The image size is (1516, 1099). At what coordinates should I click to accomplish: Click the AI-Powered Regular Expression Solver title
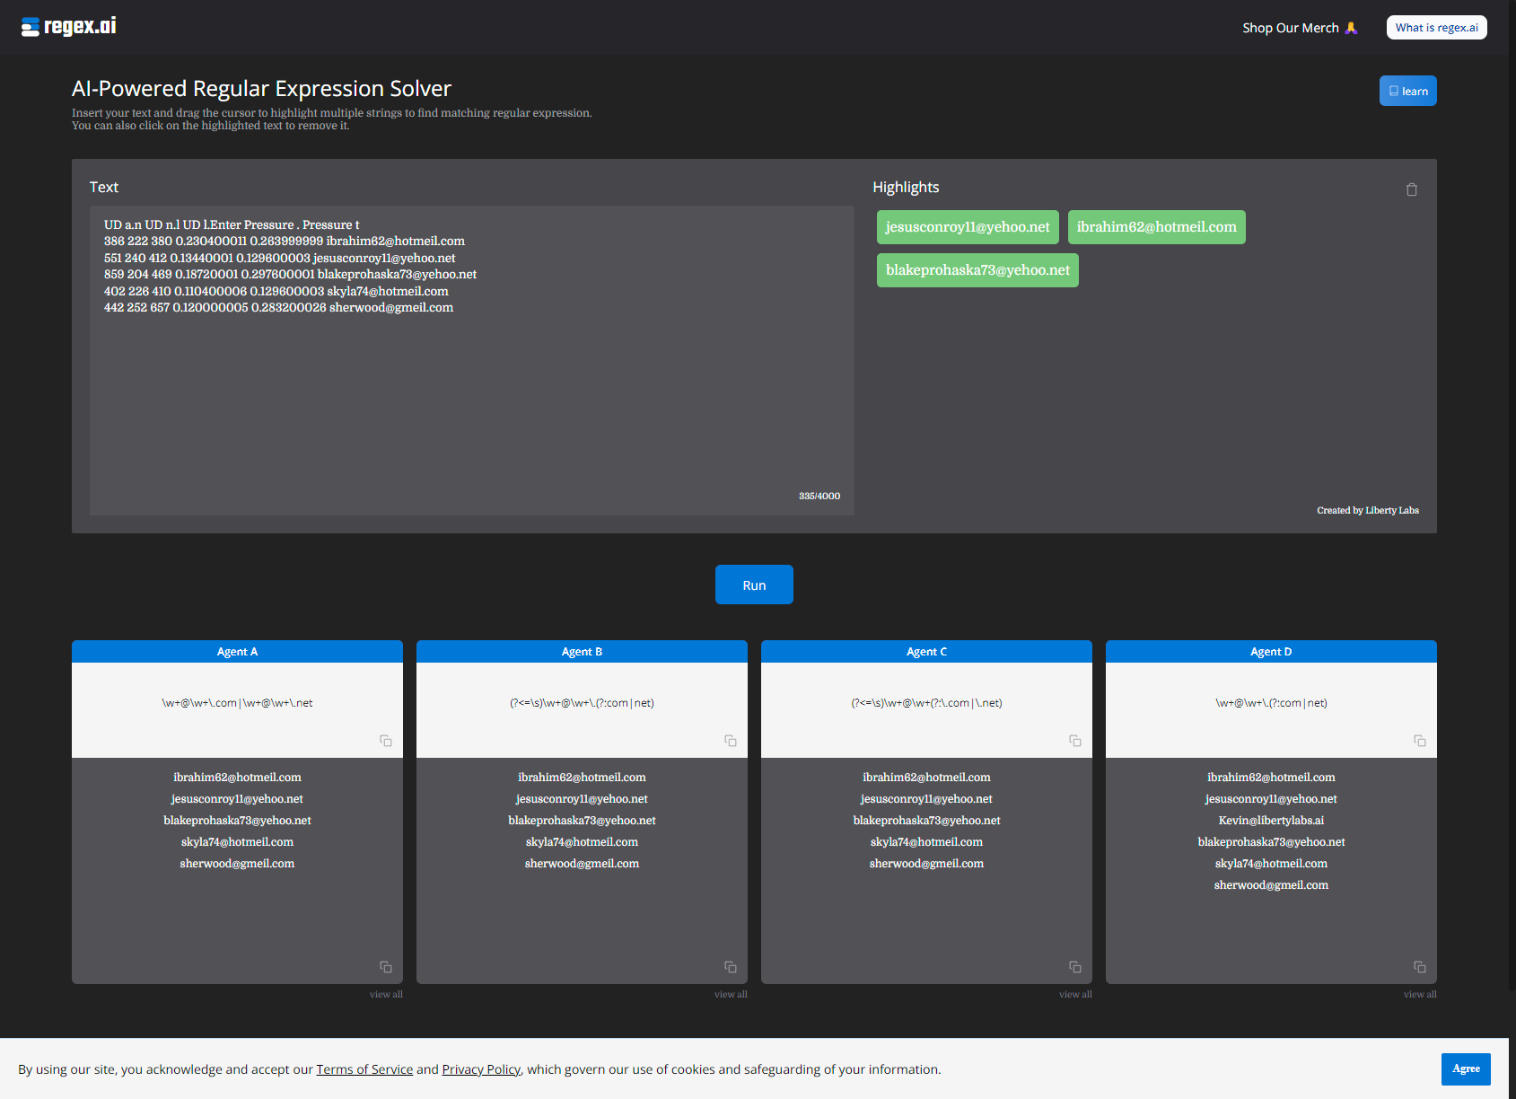pyautogui.click(x=261, y=88)
